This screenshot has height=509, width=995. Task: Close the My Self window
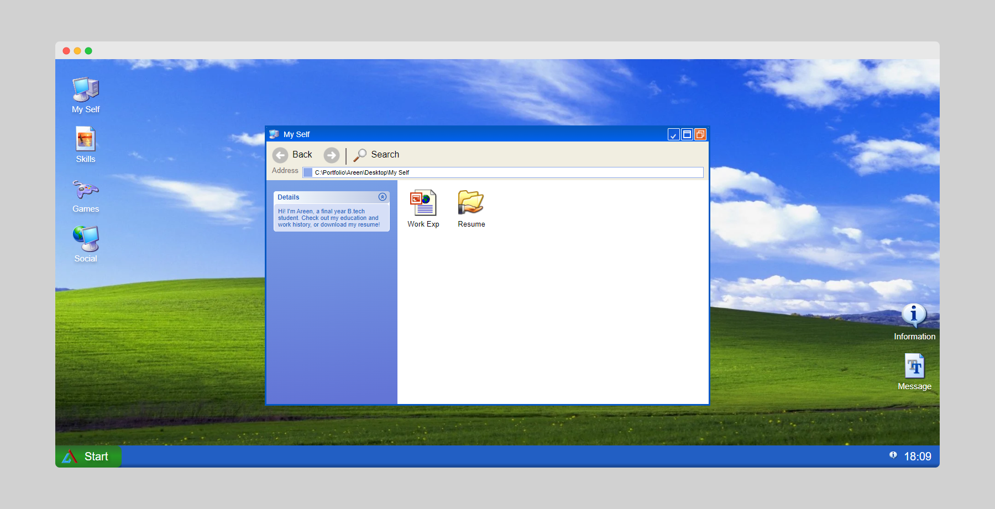700,134
